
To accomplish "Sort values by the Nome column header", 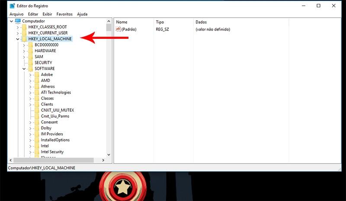I will [122, 22].
